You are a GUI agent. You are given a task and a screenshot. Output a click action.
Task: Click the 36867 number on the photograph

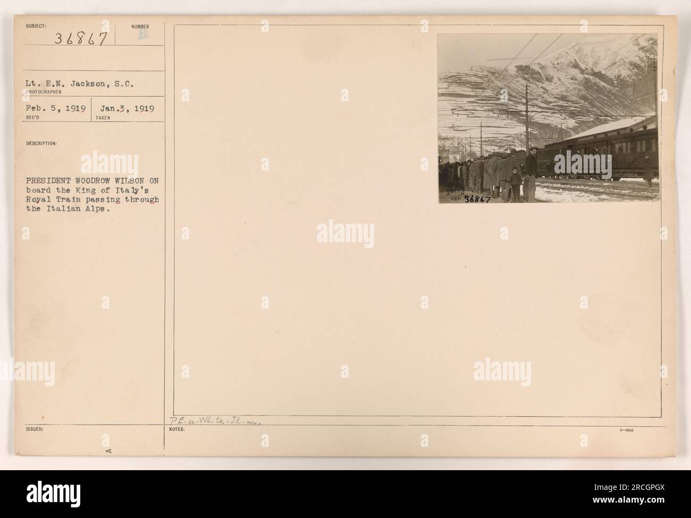(x=477, y=199)
